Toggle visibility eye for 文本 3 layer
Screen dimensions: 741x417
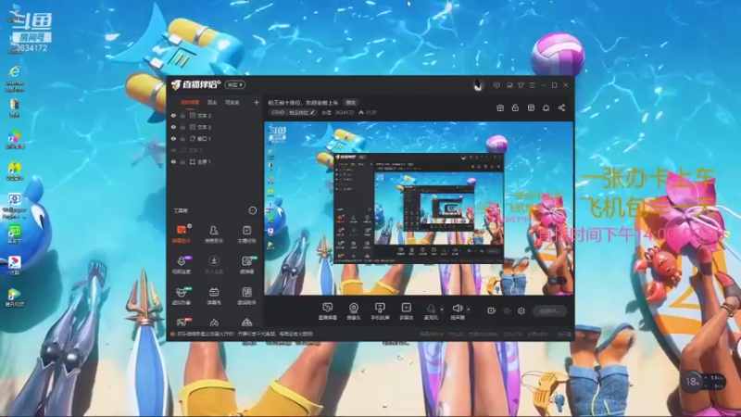click(173, 127)
